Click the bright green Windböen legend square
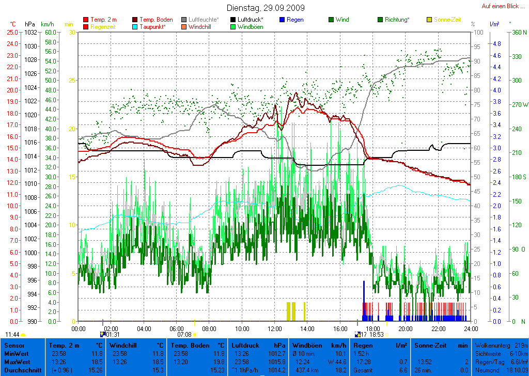This screenshot has height=376, width=529. (x=234, y=26)
